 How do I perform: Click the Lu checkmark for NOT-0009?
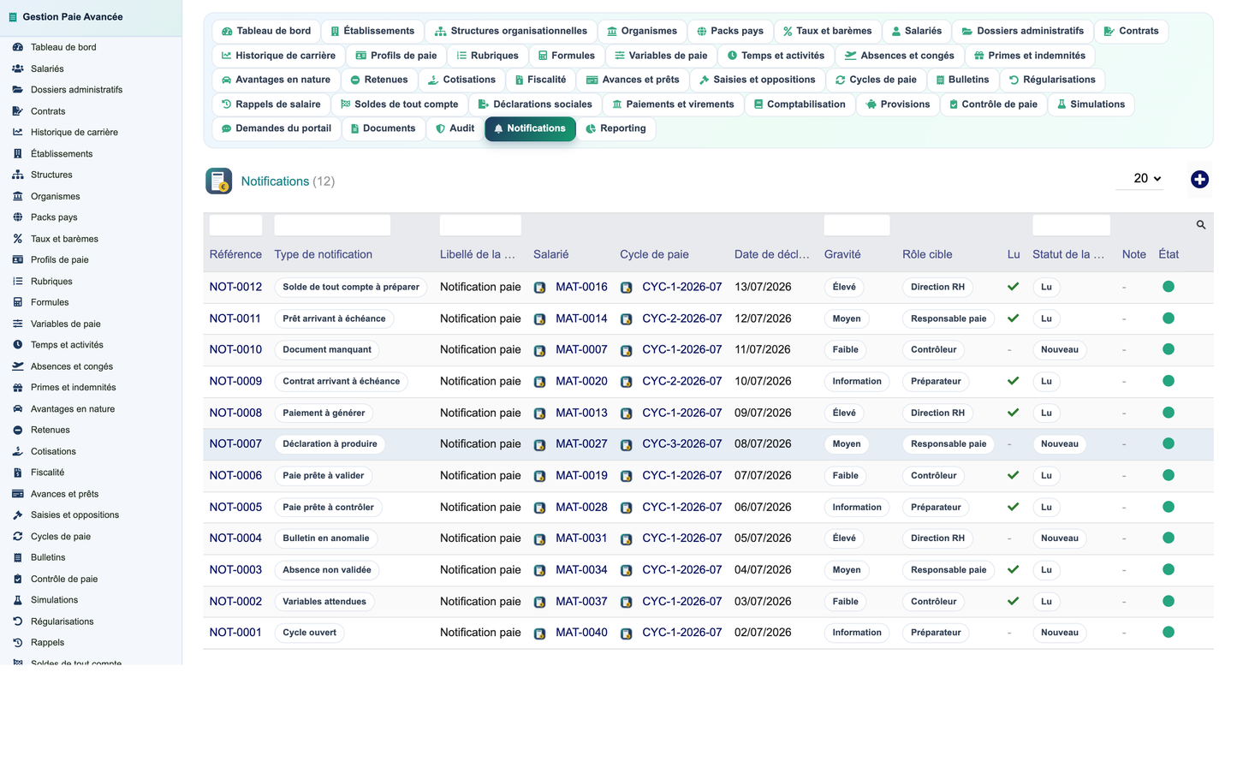[x=1013, y=381]
